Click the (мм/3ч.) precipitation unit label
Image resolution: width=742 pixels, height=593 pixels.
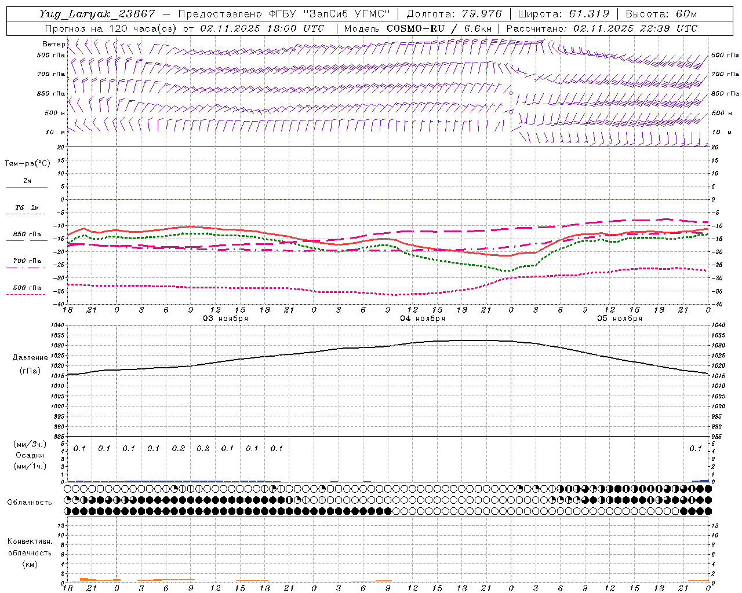tap(30, 444)
